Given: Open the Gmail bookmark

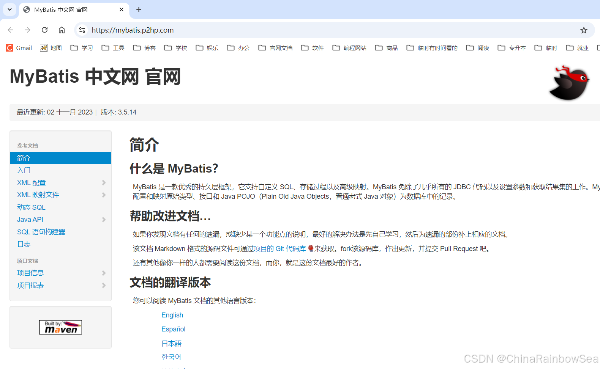Looking at the screenshot, I should (19, 48).
